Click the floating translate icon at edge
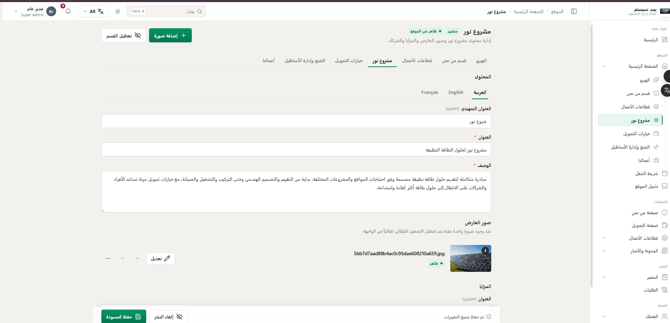 point(666,90)
